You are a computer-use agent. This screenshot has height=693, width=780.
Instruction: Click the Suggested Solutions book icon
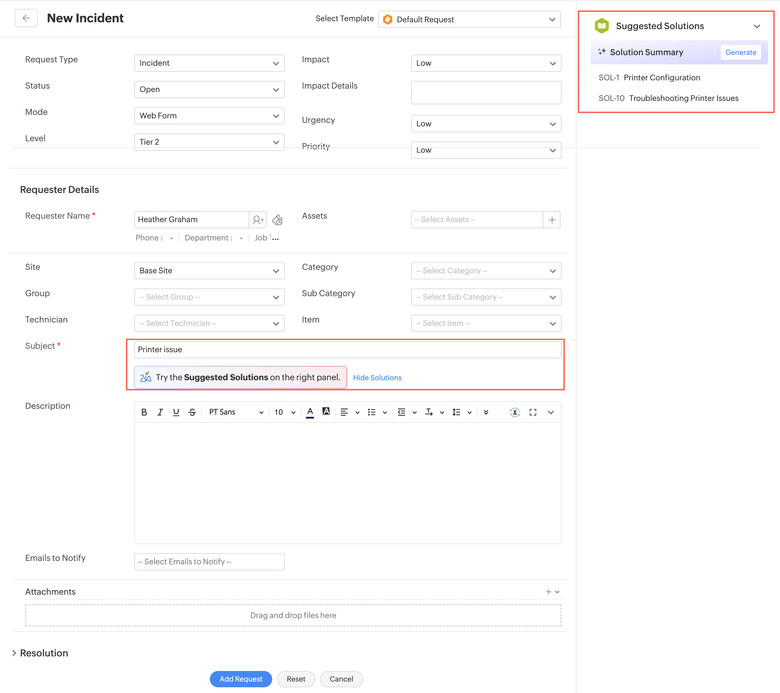pos(602,26)
